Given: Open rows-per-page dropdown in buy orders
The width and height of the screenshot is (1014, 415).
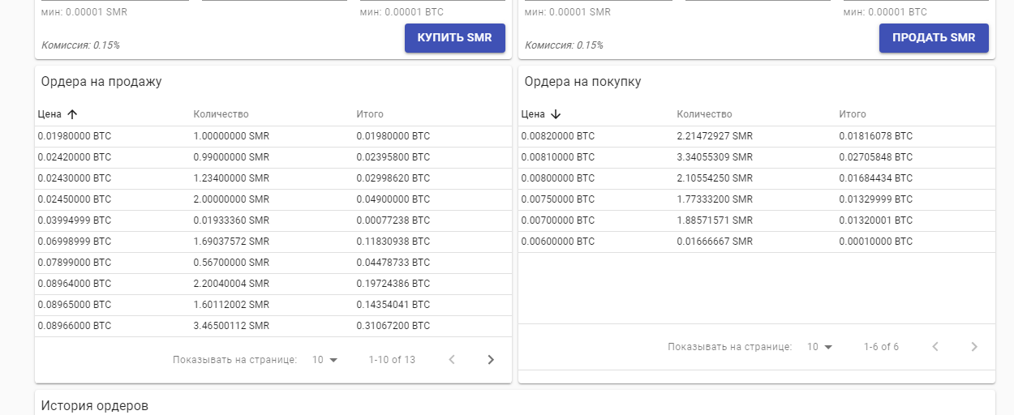Looking at the screenshot, I should [819, 346].
